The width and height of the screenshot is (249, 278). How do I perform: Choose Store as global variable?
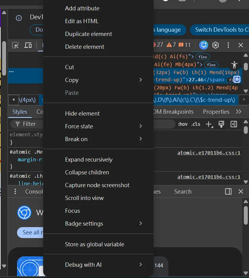pyautogui.click(x=98, y=244)
